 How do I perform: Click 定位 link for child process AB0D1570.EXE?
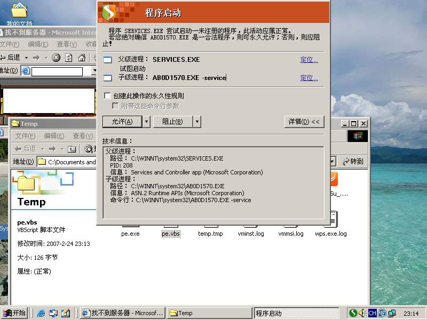click(309, 78)
